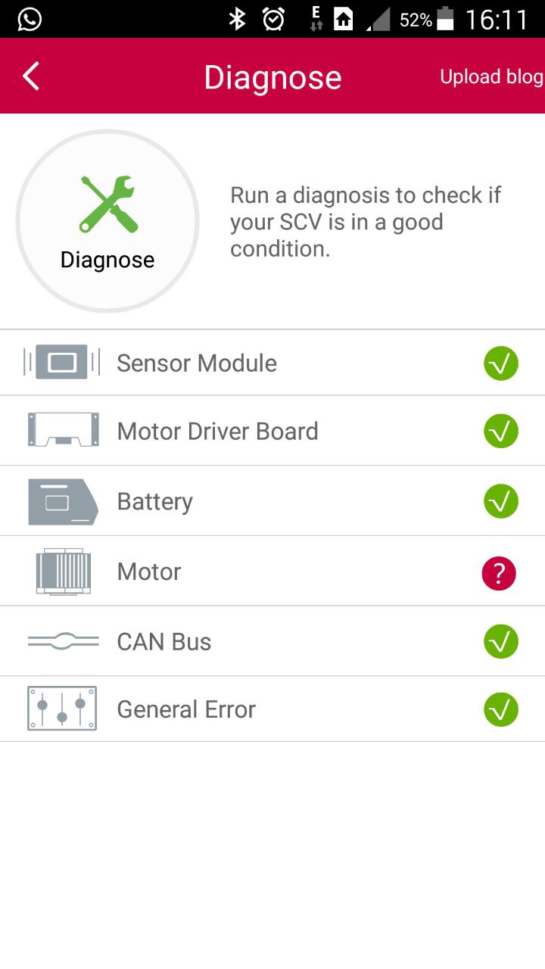Select the Motor label text
Viewport: 545px width, 969px height.
[x=149, y=572]
